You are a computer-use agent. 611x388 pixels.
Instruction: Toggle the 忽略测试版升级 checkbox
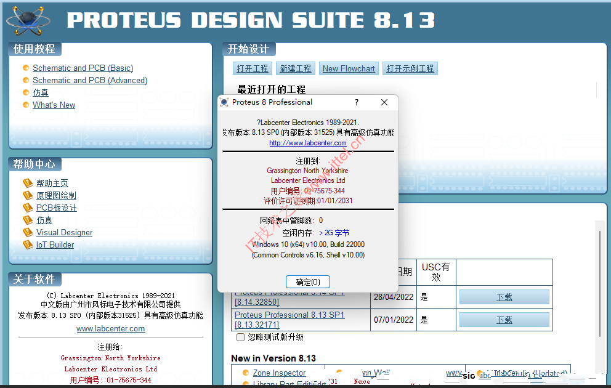240,337
